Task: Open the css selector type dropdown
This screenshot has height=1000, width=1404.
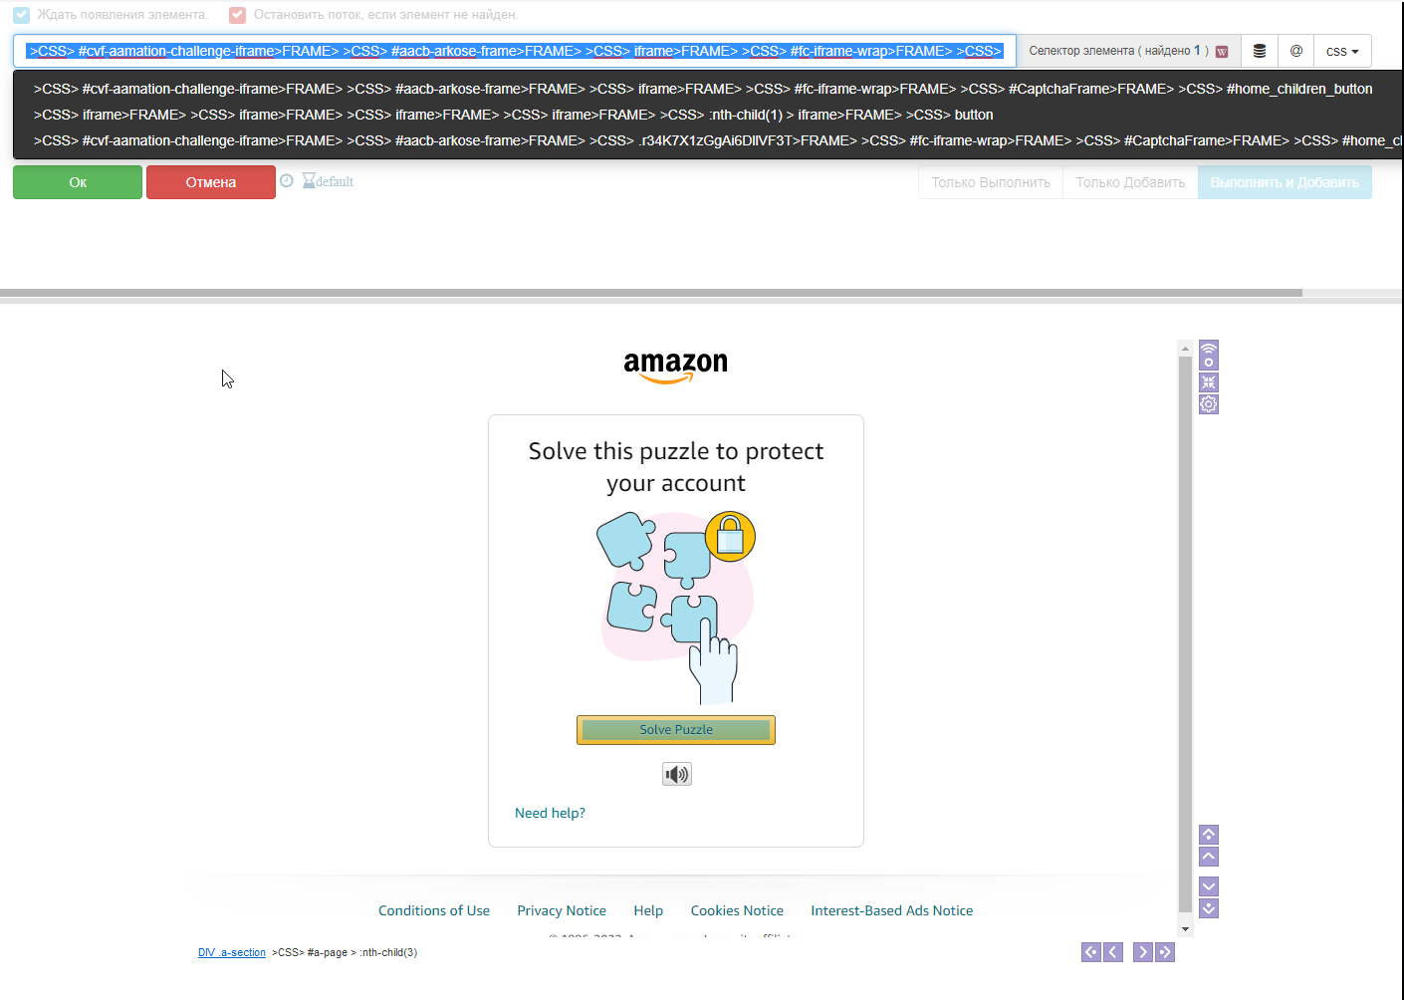Action: [1342, 51]
